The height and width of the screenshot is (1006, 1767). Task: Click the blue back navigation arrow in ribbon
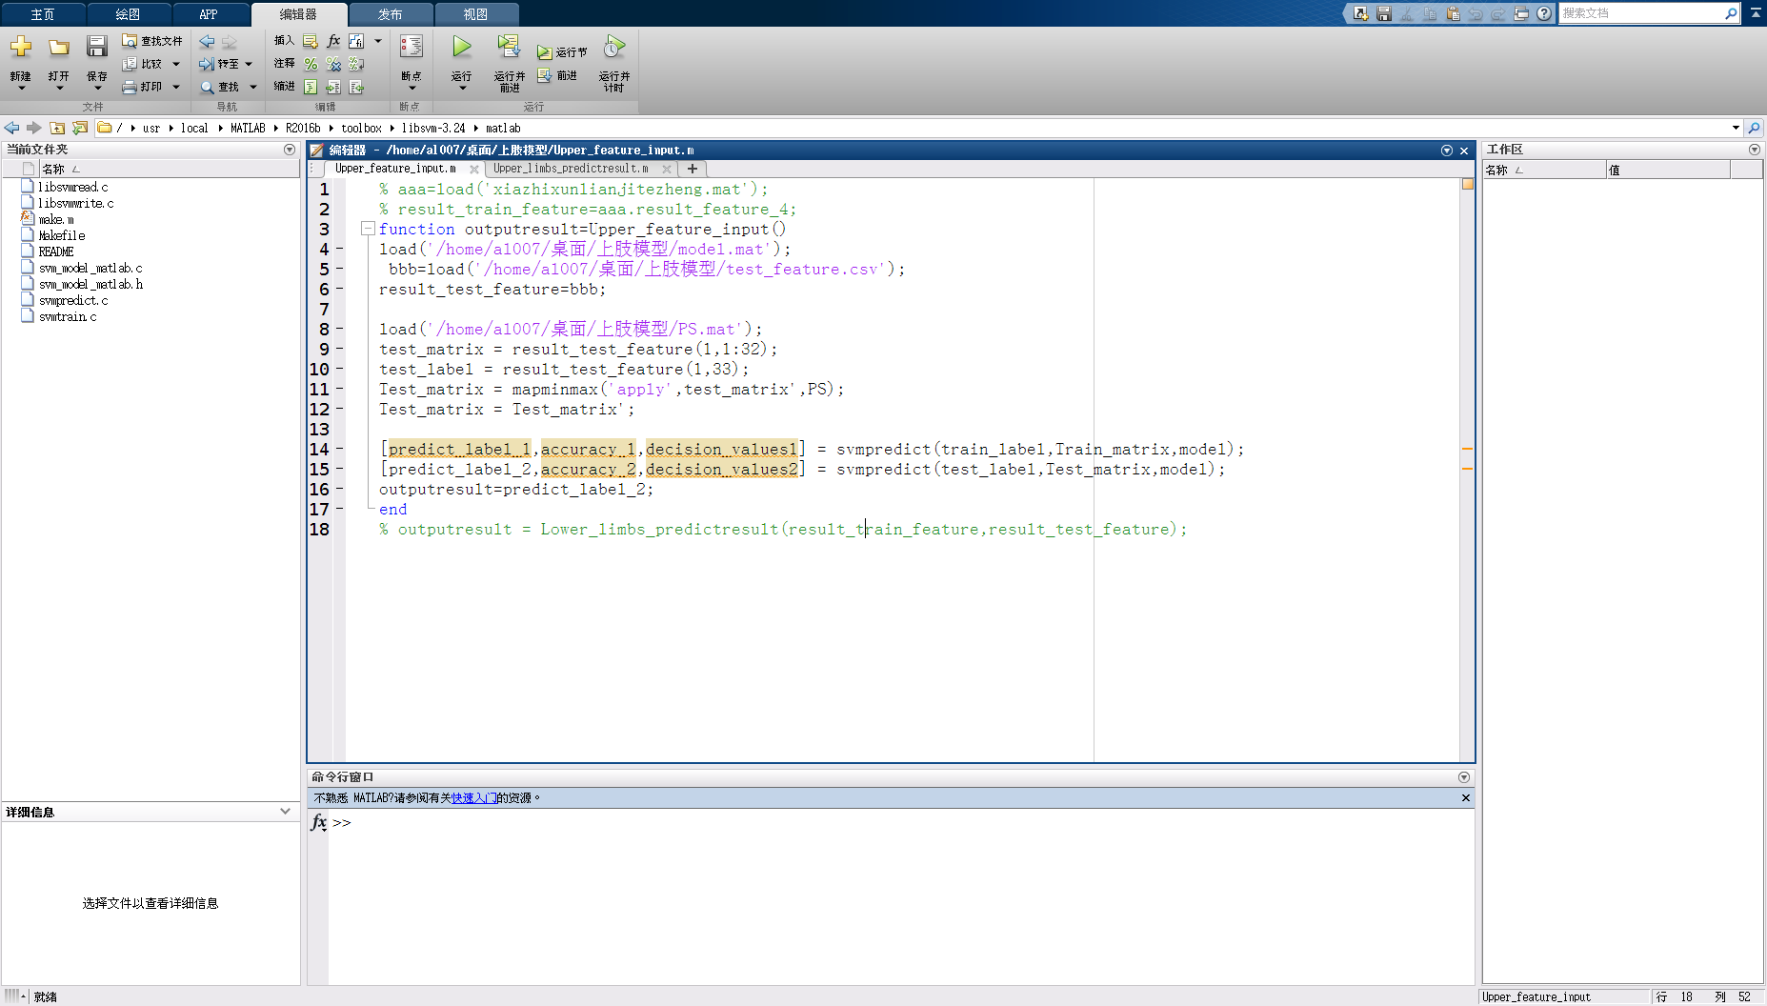pyautogui.click(x=207, y=41)
